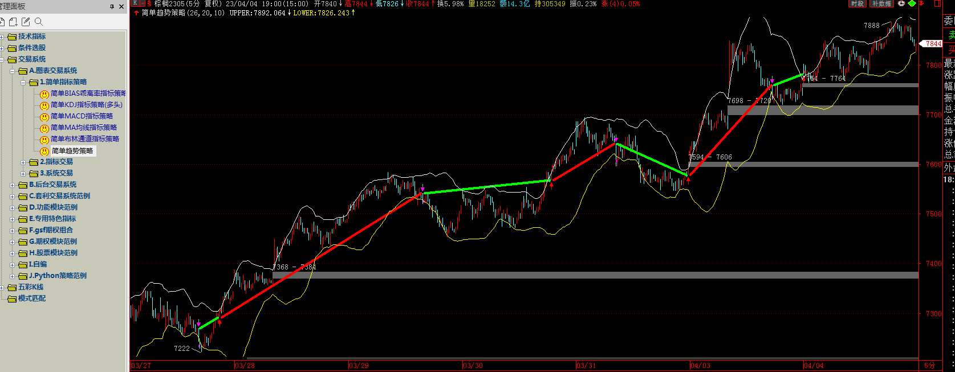Click smiley icon of 简单布林通道指标策略

44,140
